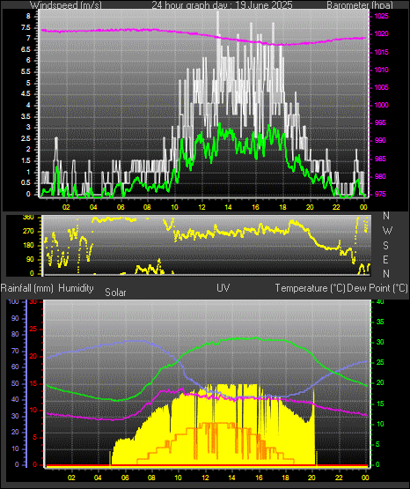Click the 'S' compass direction label
This screenshot has height=489, width=410.
click(385, 246)
